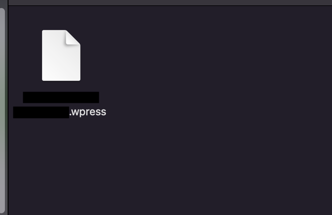Click the second line of the redacted file name
This screenshot has width=332, height=215.
(x=41, y=112)
